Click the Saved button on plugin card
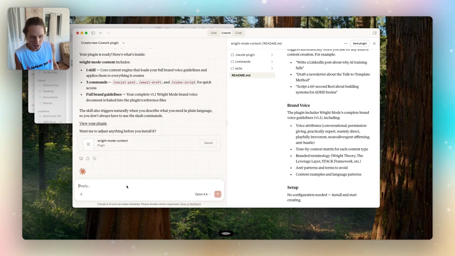The height and width of the screenshot is (256, 455). click(x=208, y=143)
